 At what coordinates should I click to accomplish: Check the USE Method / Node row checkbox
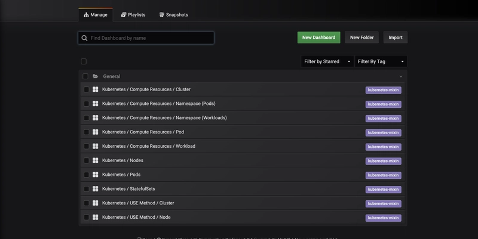tap(86, 217)
